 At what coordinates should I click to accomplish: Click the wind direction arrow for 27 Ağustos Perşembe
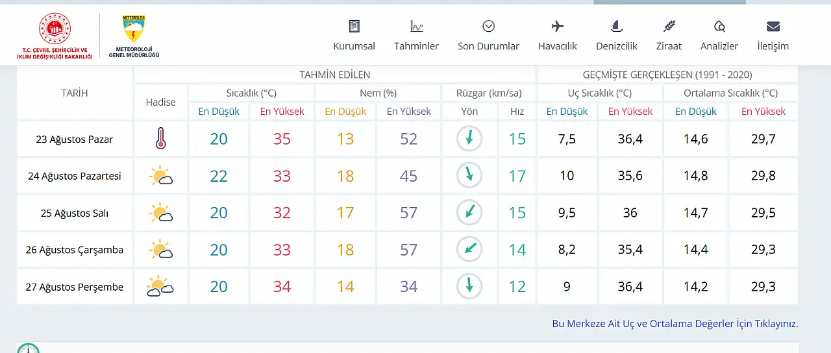point(469,286)
